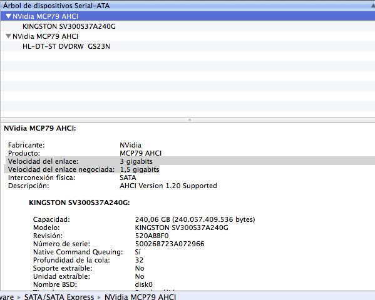Click the 'Producto:' label
375x300 pixels.
click(24, 153)
